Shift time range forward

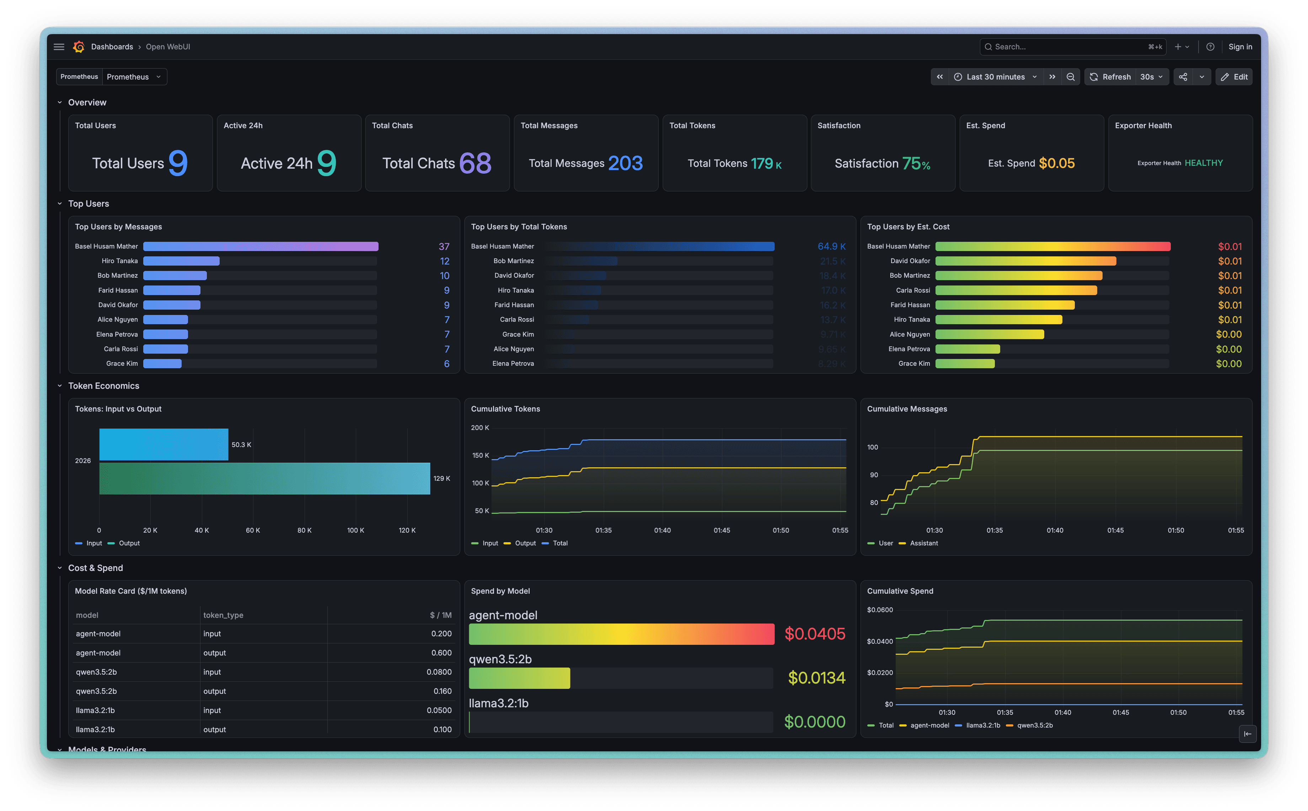(1052, 77)
